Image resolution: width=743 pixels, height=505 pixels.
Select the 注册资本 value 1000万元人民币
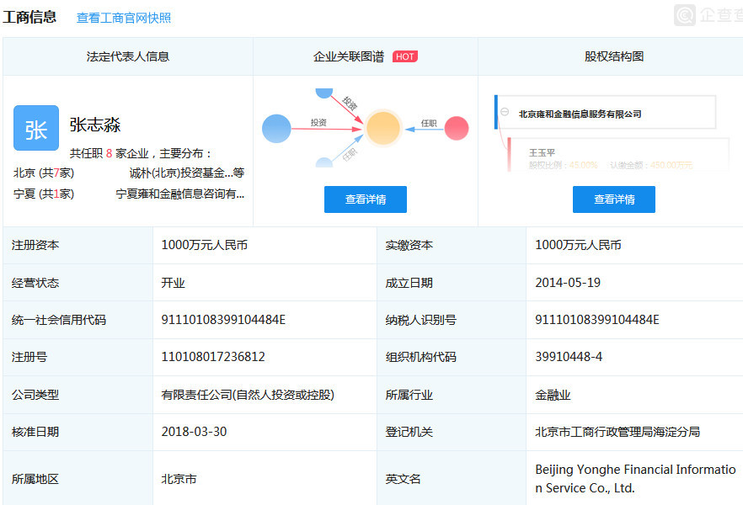click(204, 245)
